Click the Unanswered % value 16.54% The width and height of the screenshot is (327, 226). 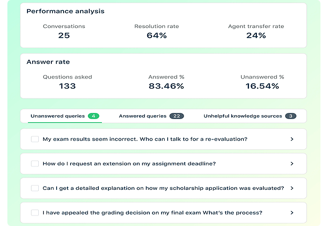[262, 86]
